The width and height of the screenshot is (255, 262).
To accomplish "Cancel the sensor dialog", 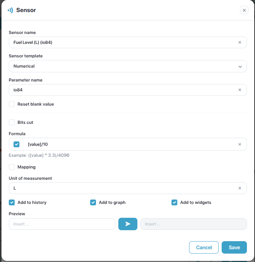I will point(204,247).
